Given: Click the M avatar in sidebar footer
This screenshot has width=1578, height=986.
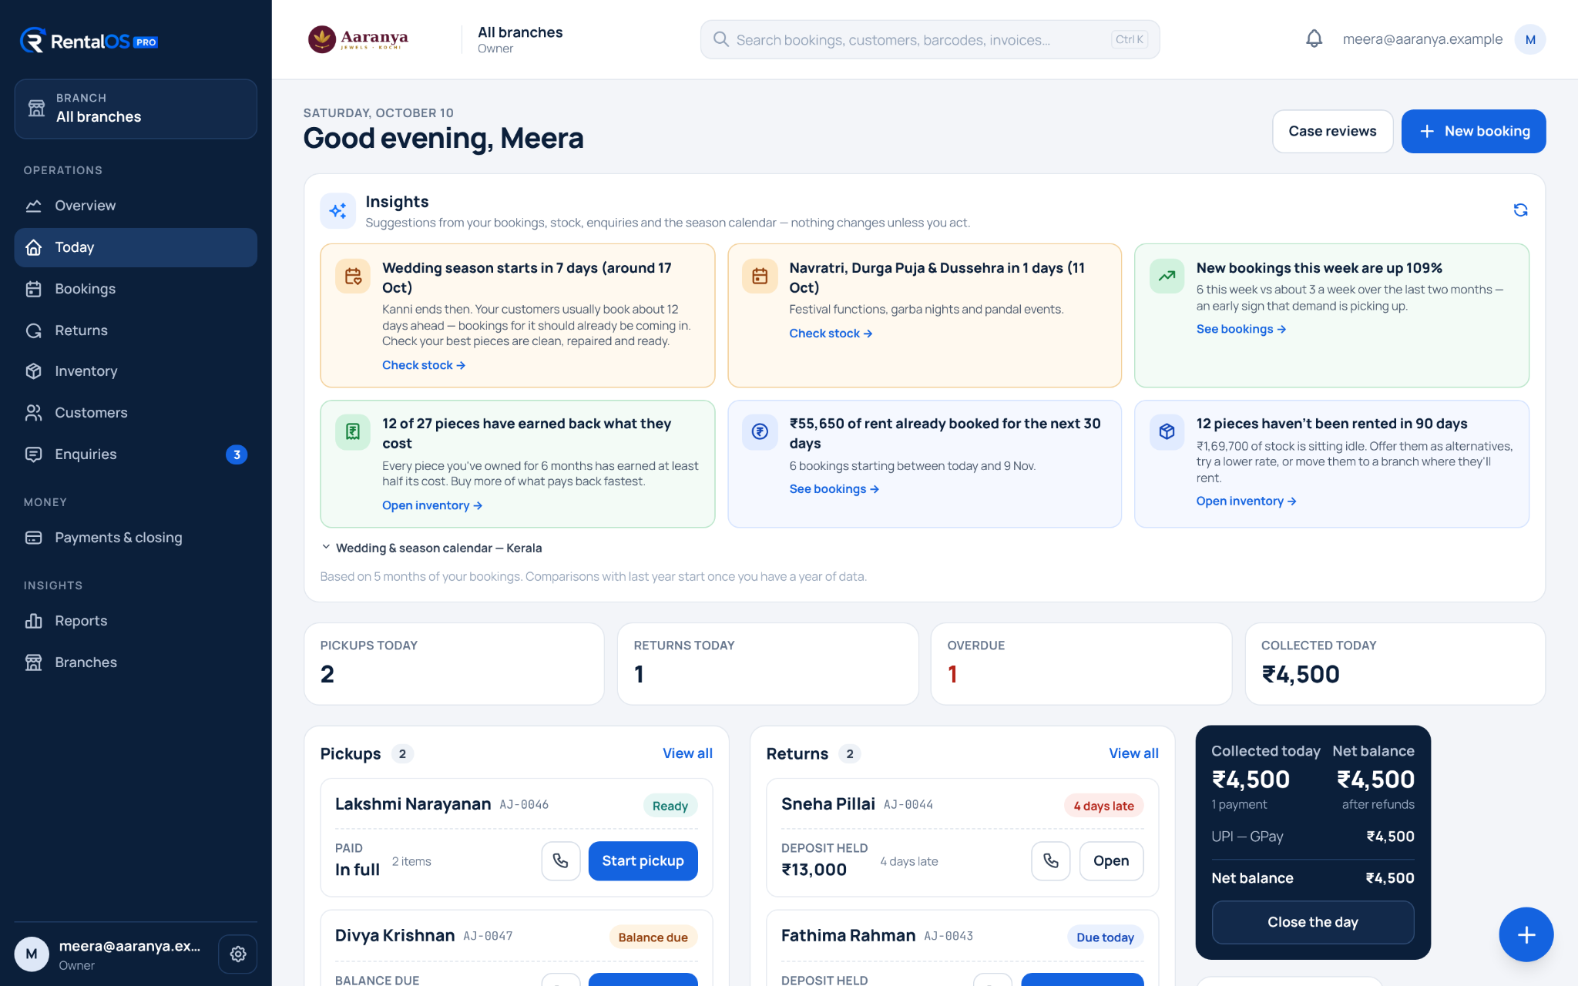Looking at the screenshot, I should [32, 954].
